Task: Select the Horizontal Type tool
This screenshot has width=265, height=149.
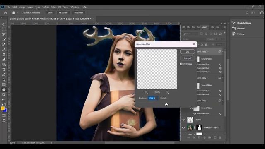Action: pos(4,70)
